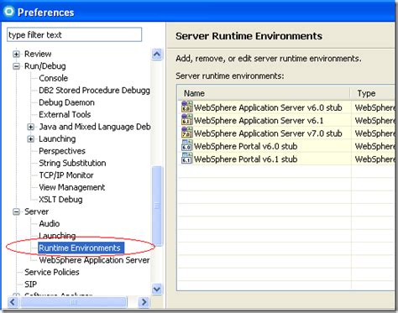The height and width of the screenshot is (313, 398).
Task: Select the Server label in the tree
Action: tap(36, 211)
